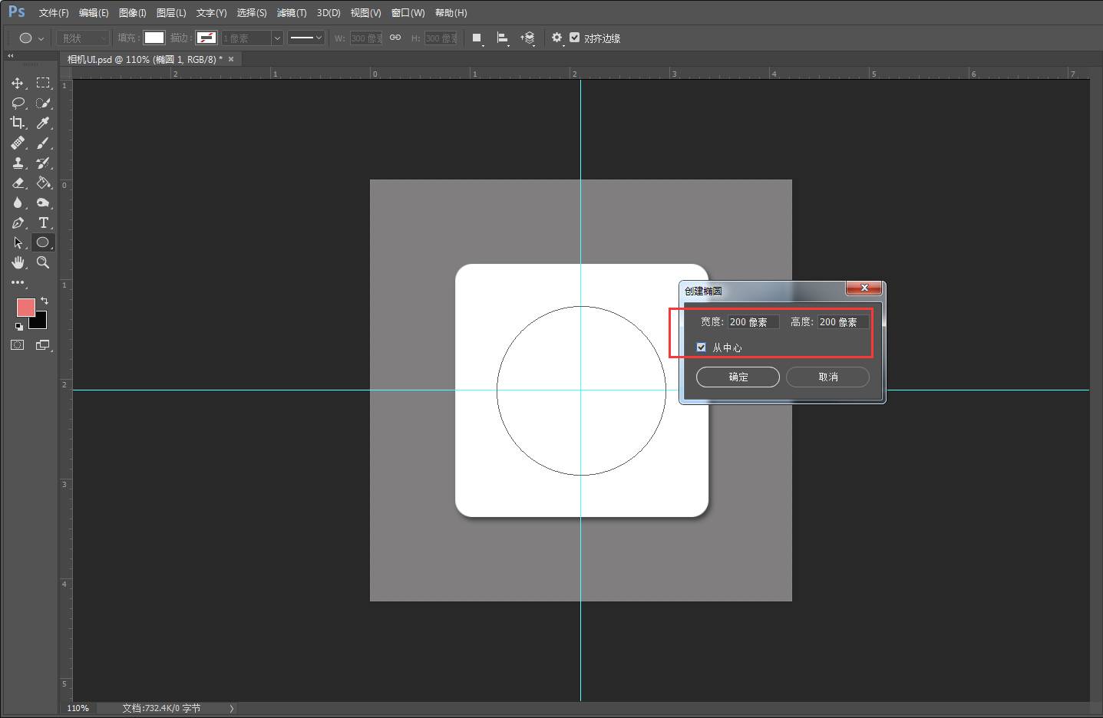1103x718 pixels.
Task: Select the Path Selection arrow tool
Action: 18,242
